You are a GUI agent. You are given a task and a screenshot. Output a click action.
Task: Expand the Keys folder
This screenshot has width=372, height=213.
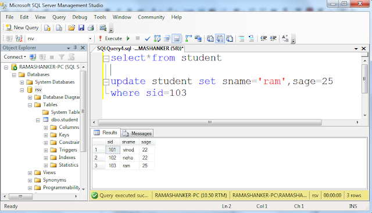46,136
